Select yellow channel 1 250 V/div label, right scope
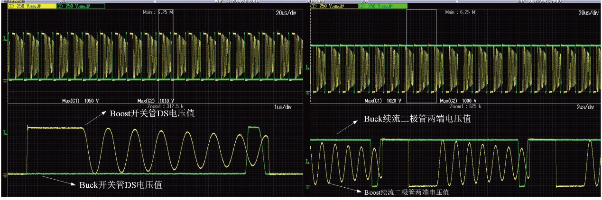 [335, 6]
